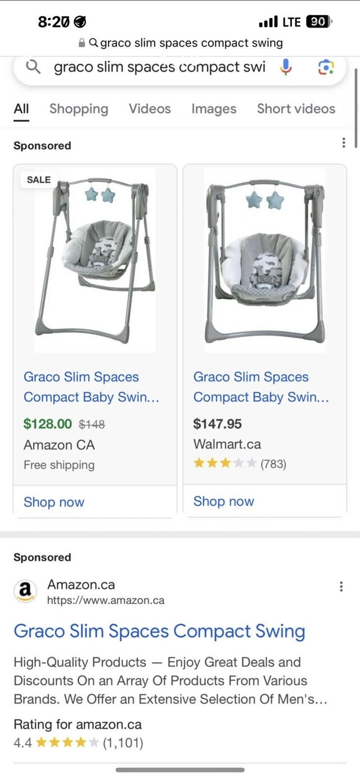
Task: Open the Short videos tab
Action: coord(296,109)
